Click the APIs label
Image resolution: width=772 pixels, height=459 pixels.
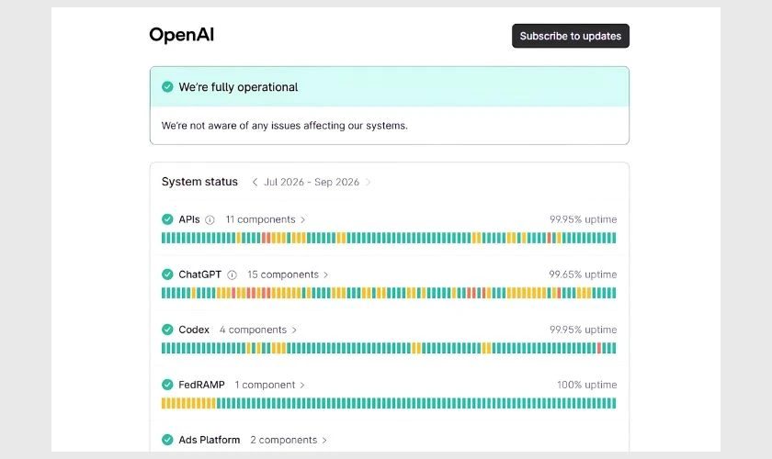click(189, 219)
